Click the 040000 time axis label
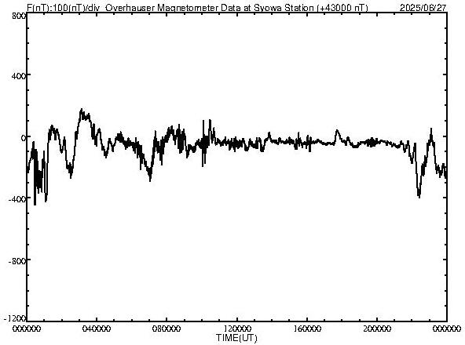Screen dimensions: 465x345 (x=97, y=329)
